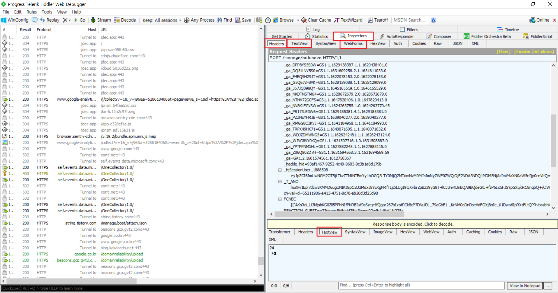Image resolution: width=558 pixels, height=293 pixels.
Task: Click the comment speech bubble icon
Action: click(35, 20)
